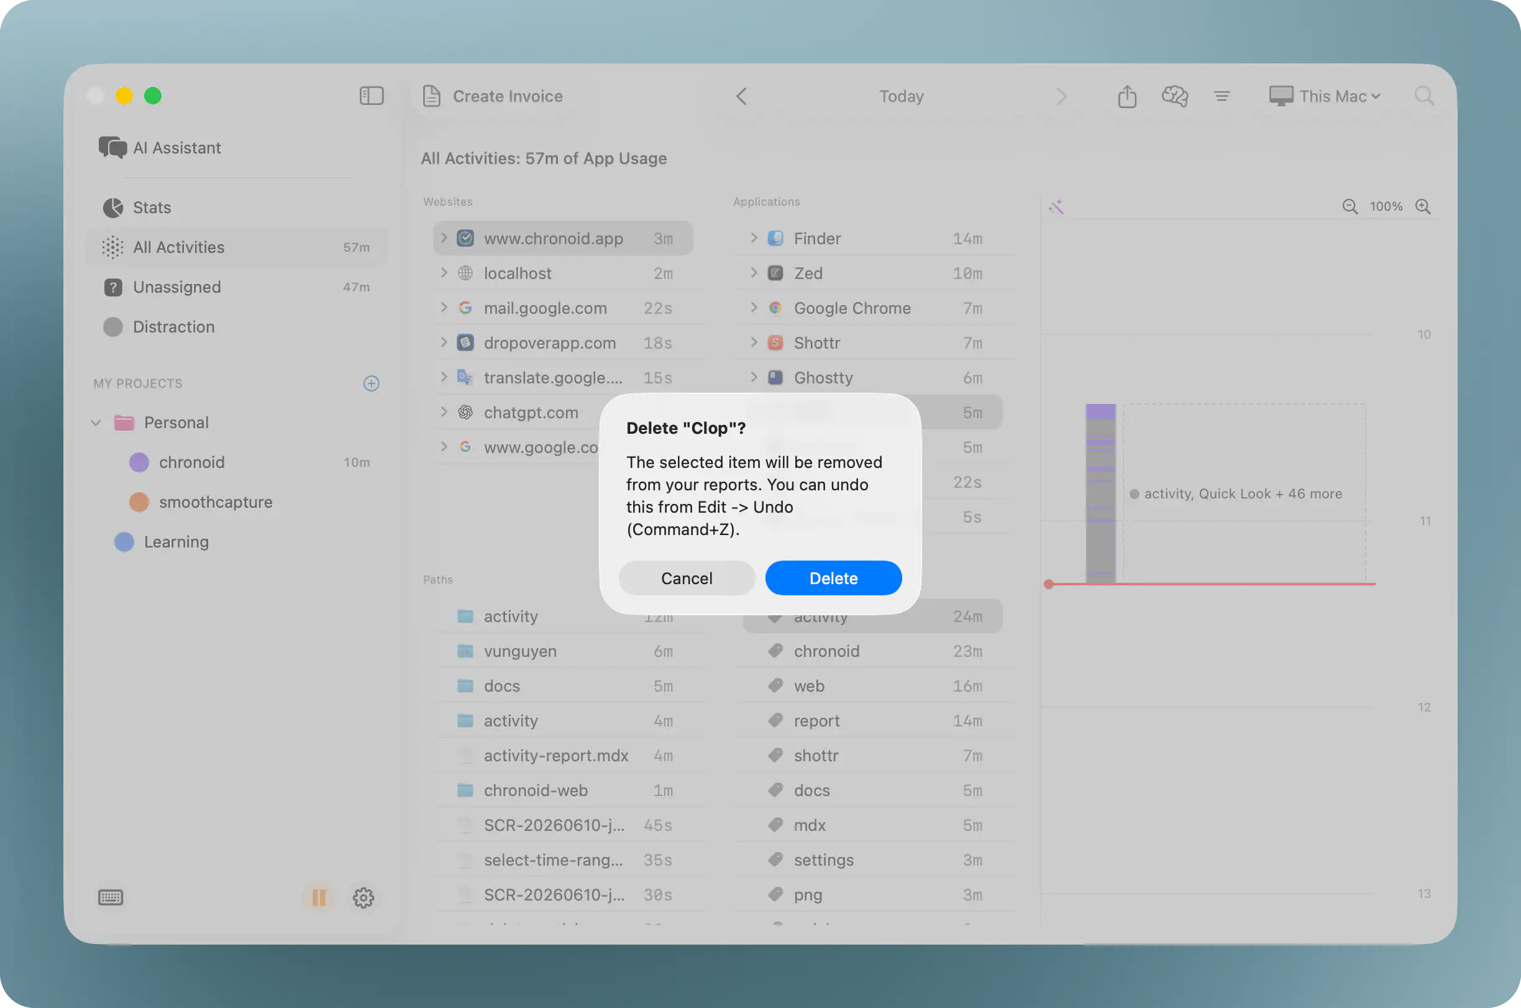Click the Today date label
Image resolution: width=1521 pixels, height=1008 pixels.
tap(901, 96)
